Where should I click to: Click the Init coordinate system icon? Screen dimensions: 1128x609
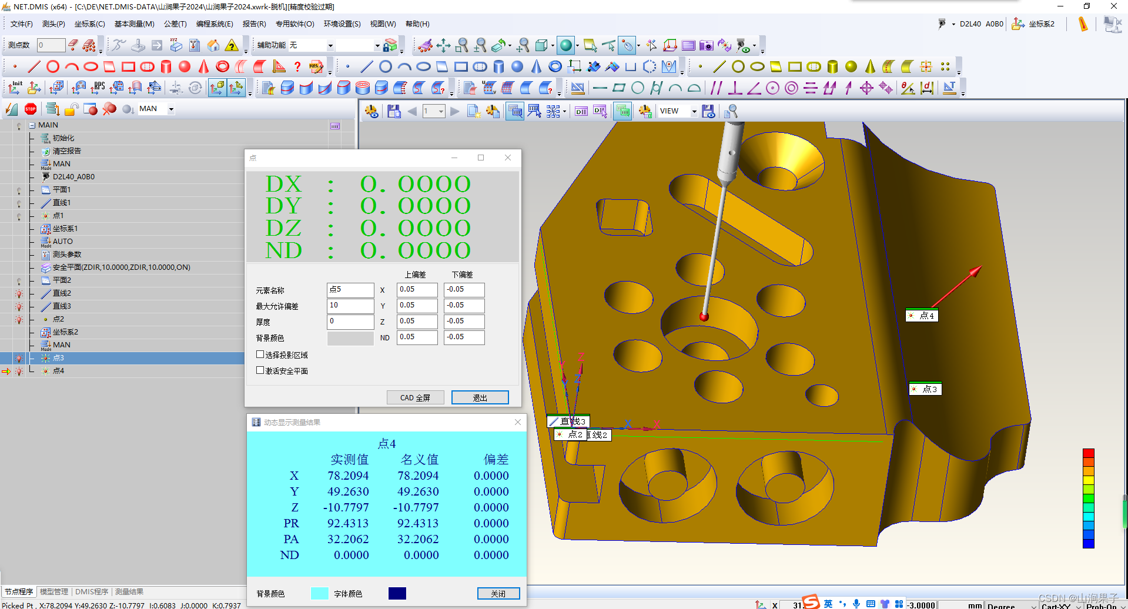[x=15, y=88]
